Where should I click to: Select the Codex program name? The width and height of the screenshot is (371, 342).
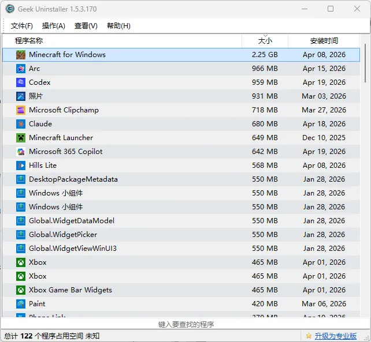(x=39, y=82)
